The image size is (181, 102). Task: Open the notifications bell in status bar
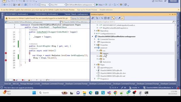[177, 88]
